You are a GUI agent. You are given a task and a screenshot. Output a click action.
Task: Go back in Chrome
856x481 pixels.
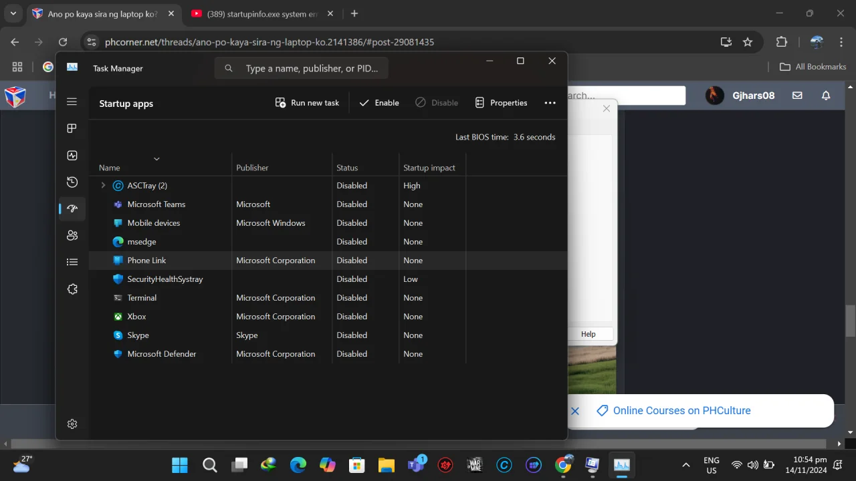(15, 42)
